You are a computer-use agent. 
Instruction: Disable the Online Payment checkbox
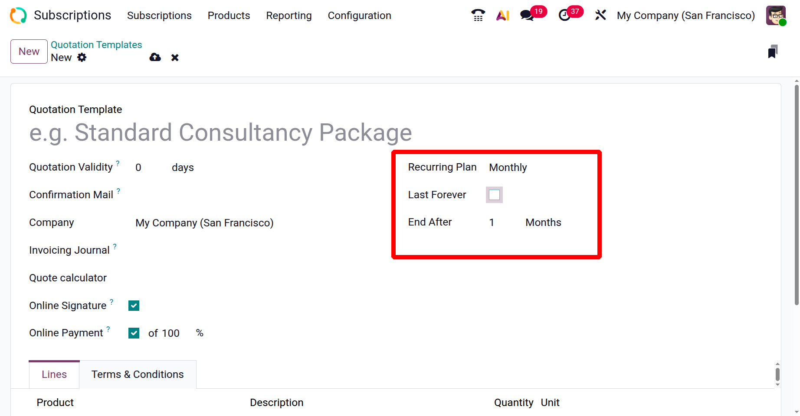point(134,333)
